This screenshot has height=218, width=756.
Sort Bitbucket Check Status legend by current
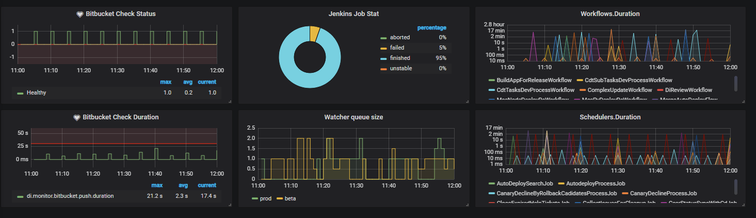tap(207, 82)
